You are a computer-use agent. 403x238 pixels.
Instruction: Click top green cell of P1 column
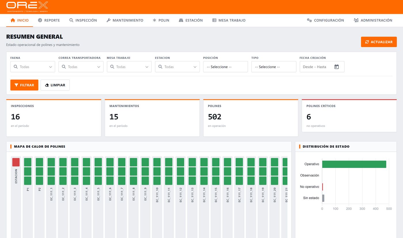click(x=28, y=162)
